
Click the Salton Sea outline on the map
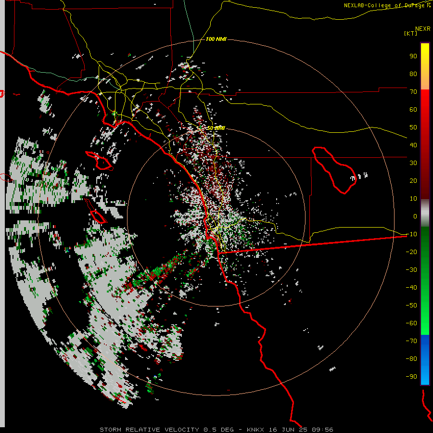[334, 170]
